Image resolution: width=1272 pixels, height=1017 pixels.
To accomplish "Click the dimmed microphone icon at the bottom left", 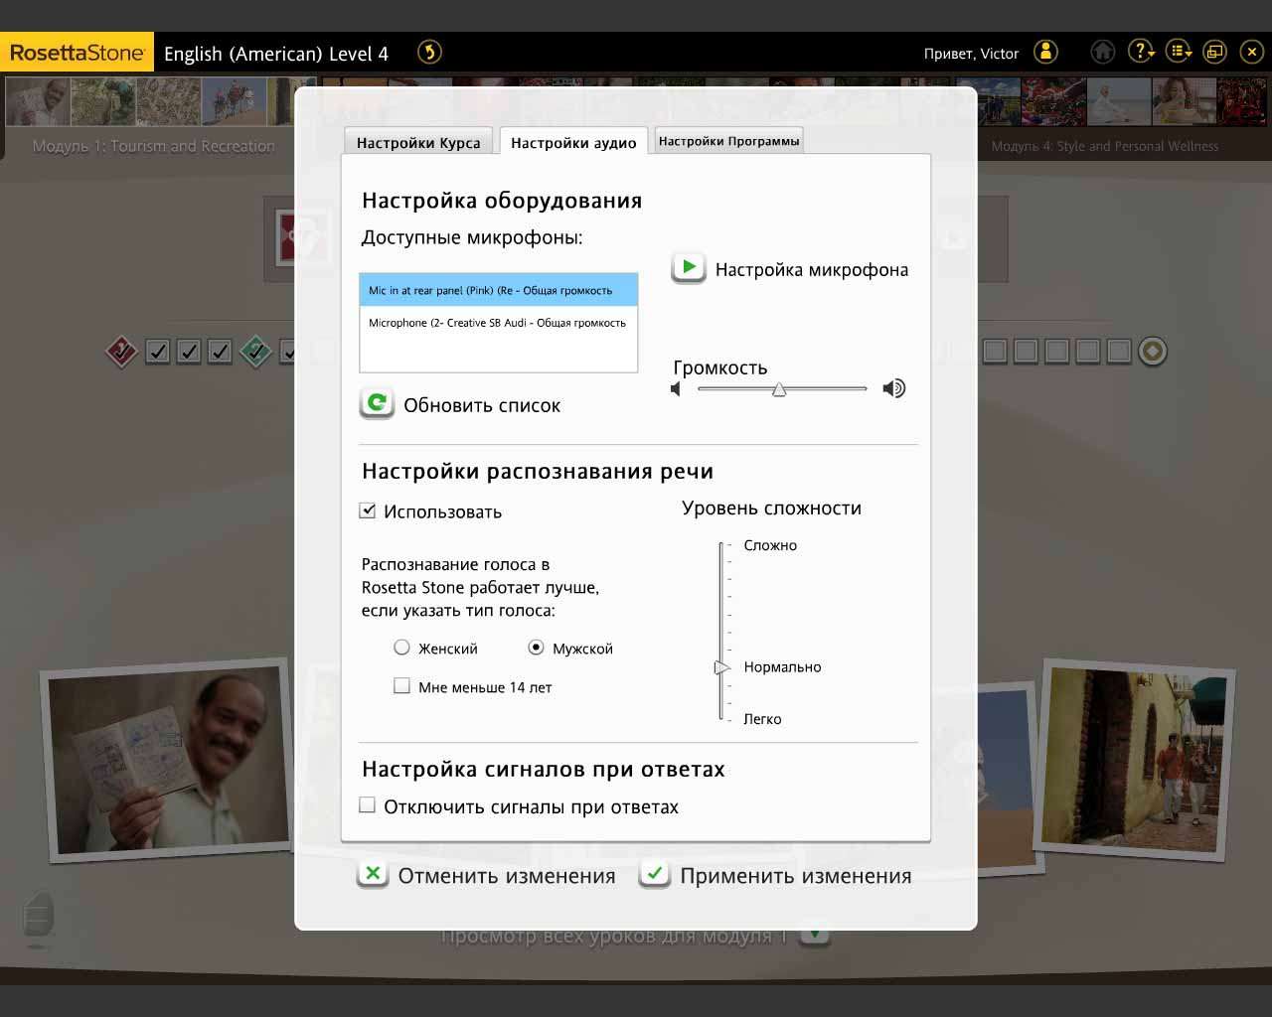I will pyautogui.click(x=38, y=915).
